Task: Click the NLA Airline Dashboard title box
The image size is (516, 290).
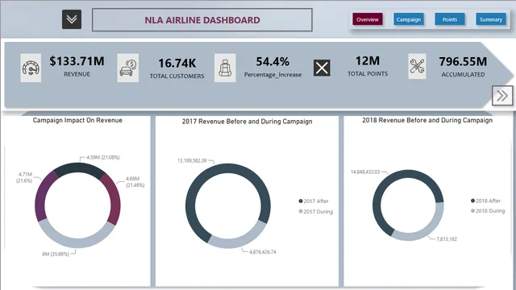Action: 202,20
